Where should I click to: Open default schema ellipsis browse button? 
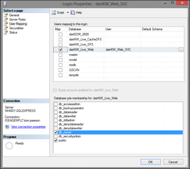[181, 50]
